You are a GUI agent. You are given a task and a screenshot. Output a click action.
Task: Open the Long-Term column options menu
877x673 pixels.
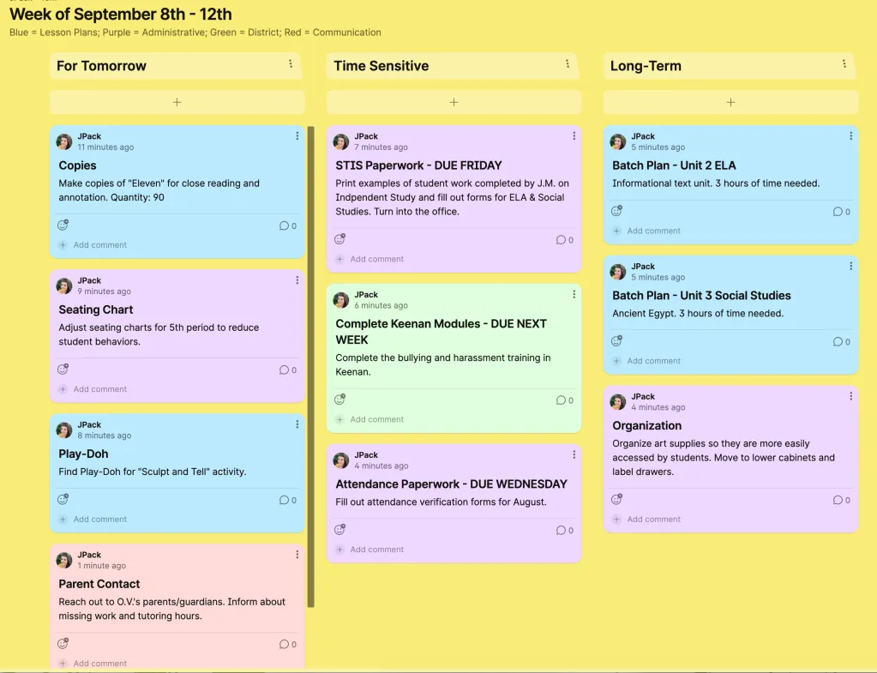coord(844,63)
